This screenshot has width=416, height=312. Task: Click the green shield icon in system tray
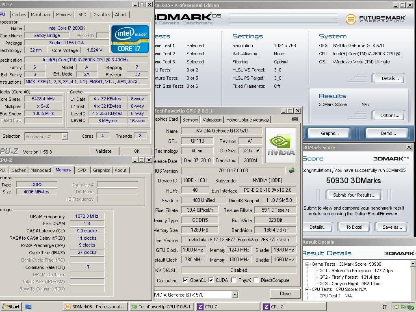point(410,307)
